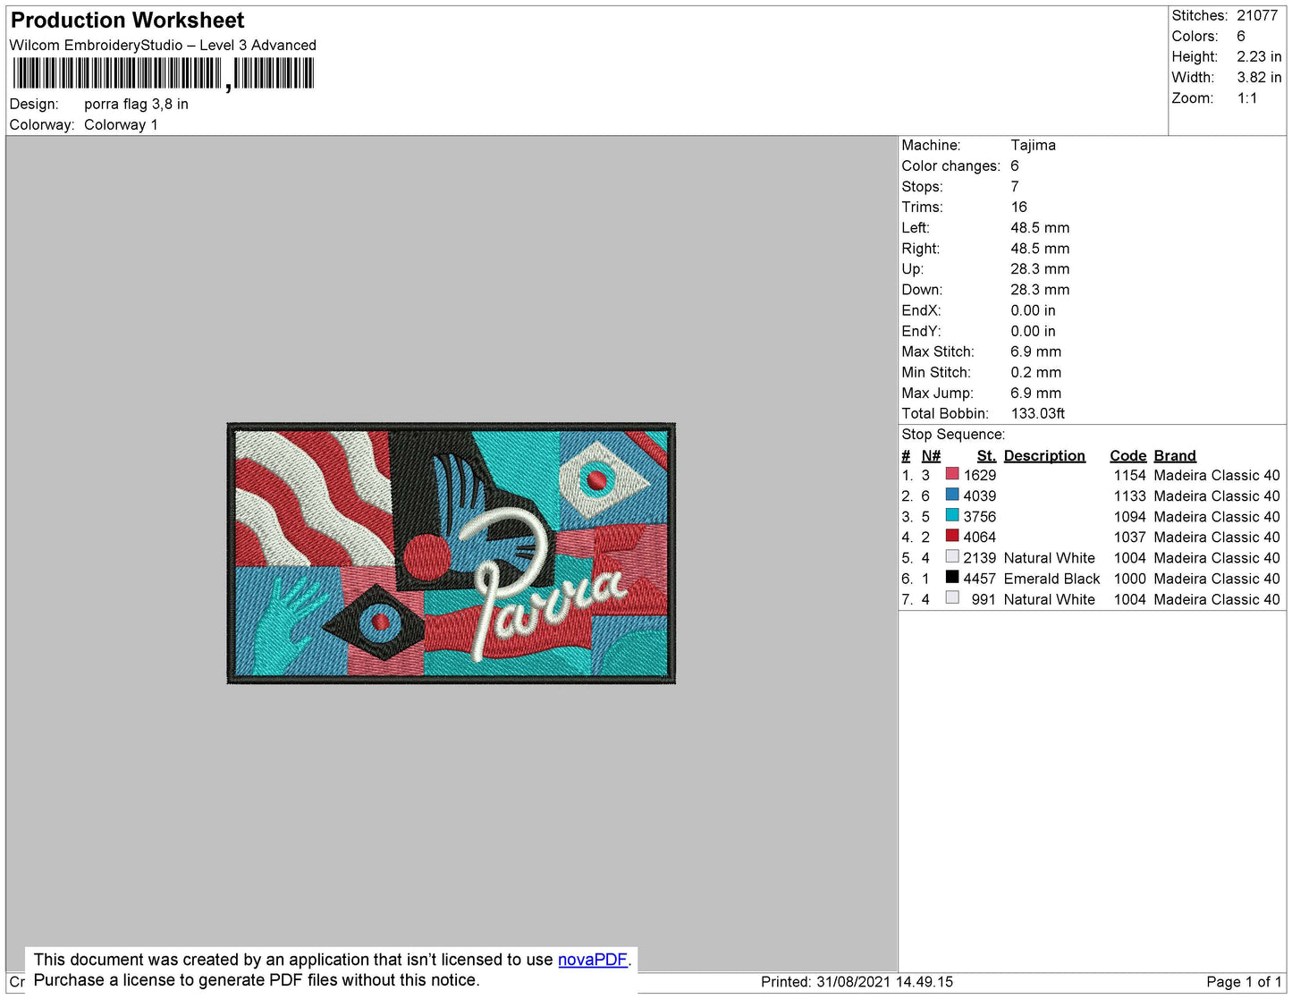The image size is (1292, 999).
Task: Click the red swatch for thread 4064
Action: point(952,536)
